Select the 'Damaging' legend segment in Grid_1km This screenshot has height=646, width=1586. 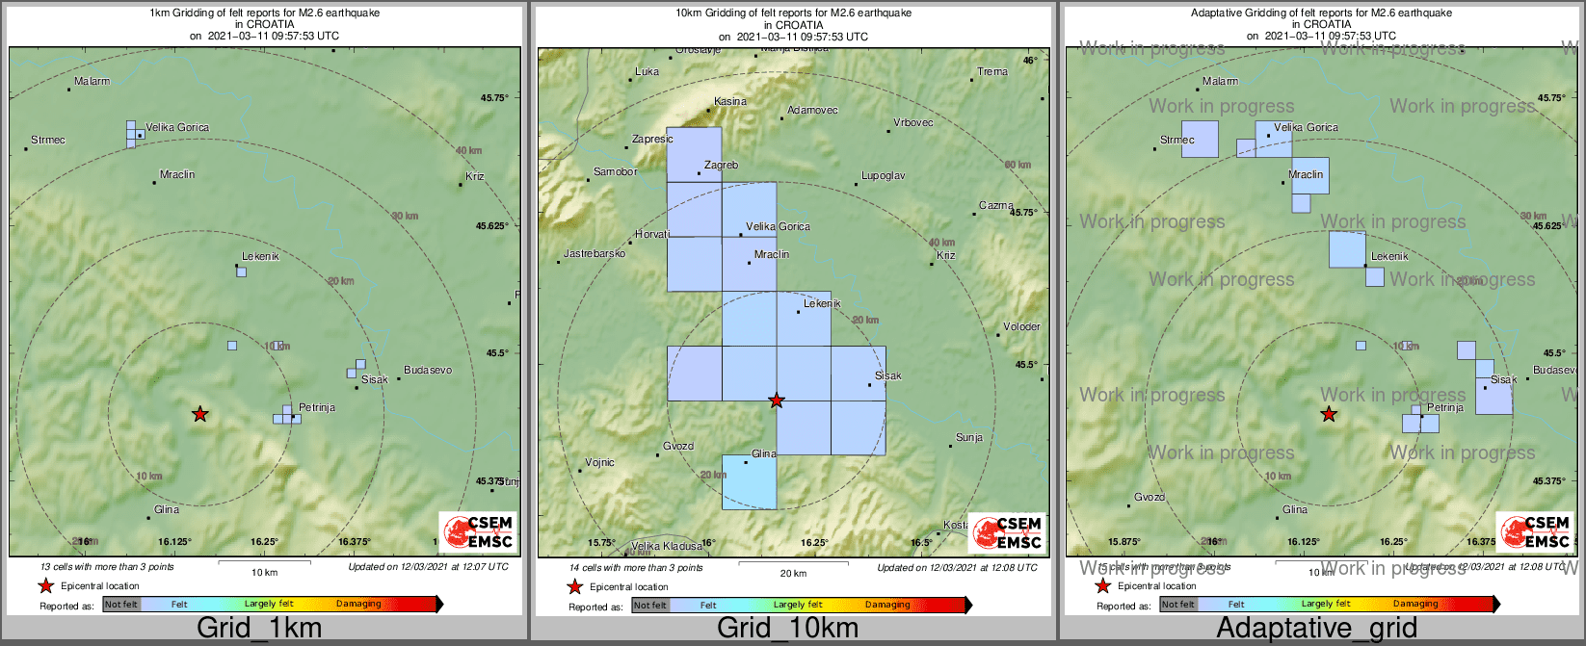point(358,604)
